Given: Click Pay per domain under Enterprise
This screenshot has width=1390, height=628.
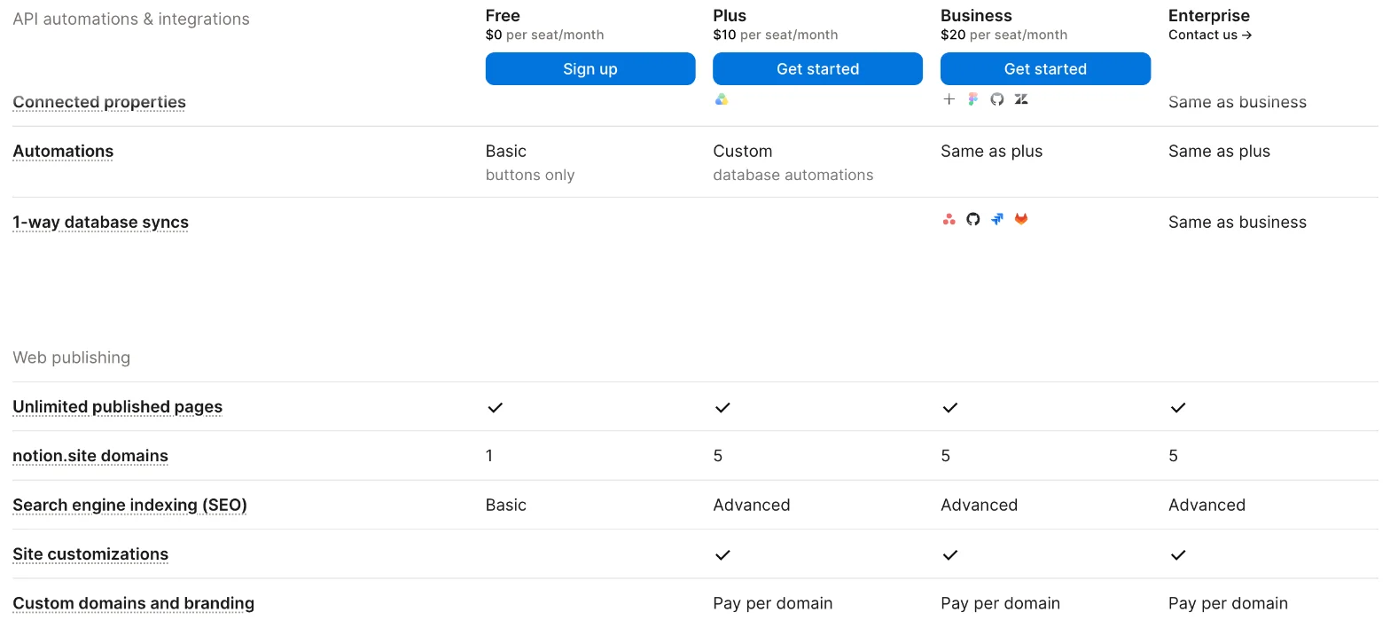Looking at the screenshot, I should tap(1228, 603).
